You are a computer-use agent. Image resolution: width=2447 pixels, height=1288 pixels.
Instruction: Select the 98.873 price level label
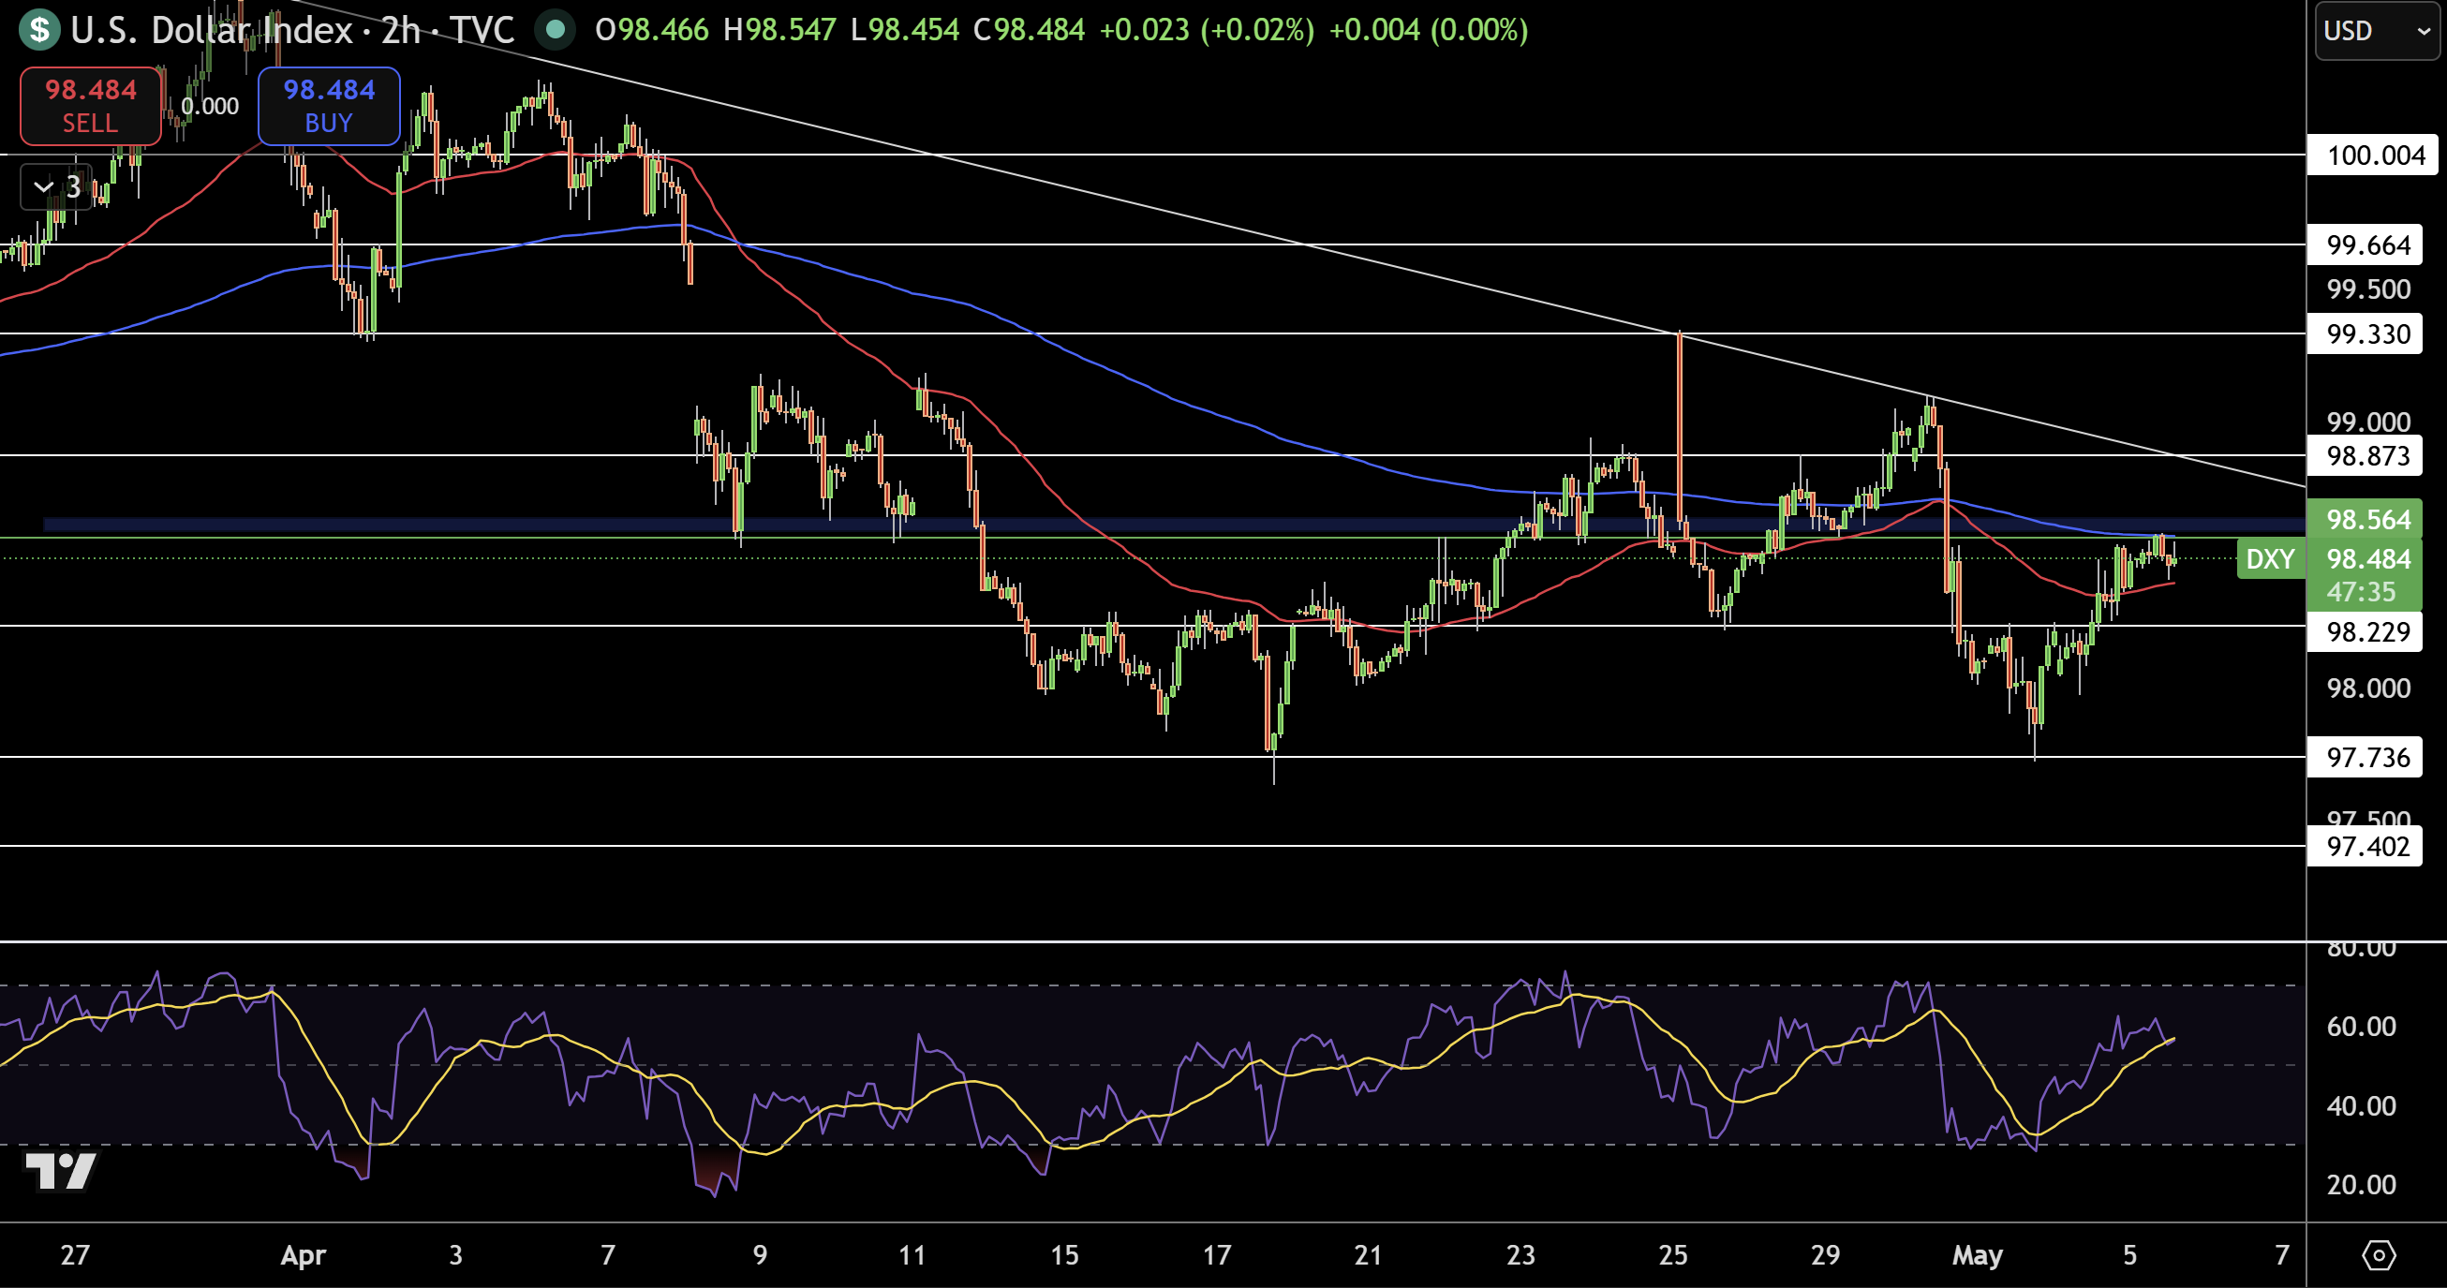2365,455
